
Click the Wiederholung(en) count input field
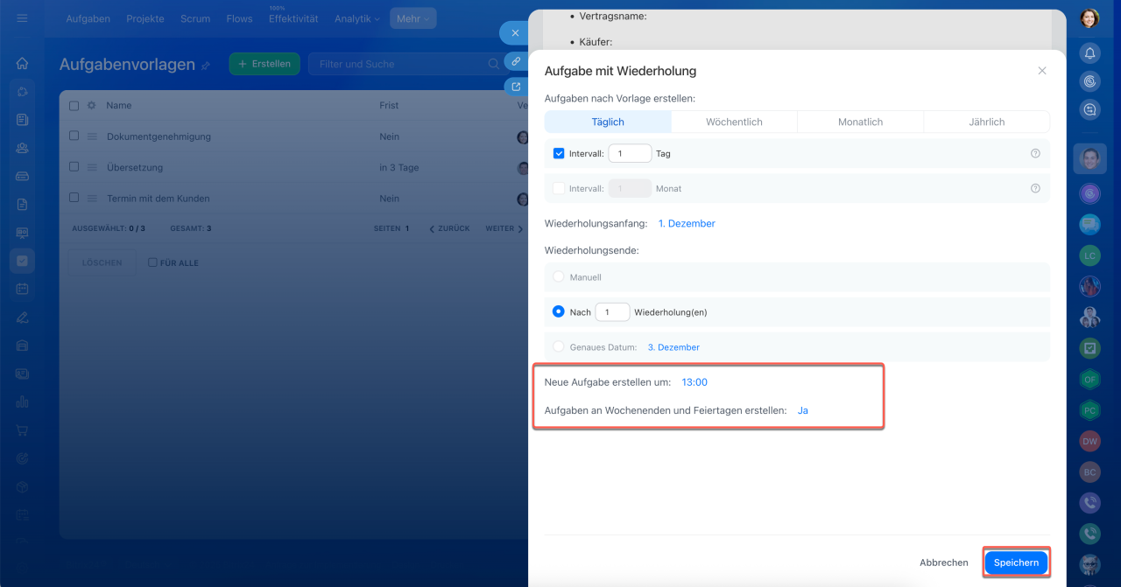click(x=612, y=311)
